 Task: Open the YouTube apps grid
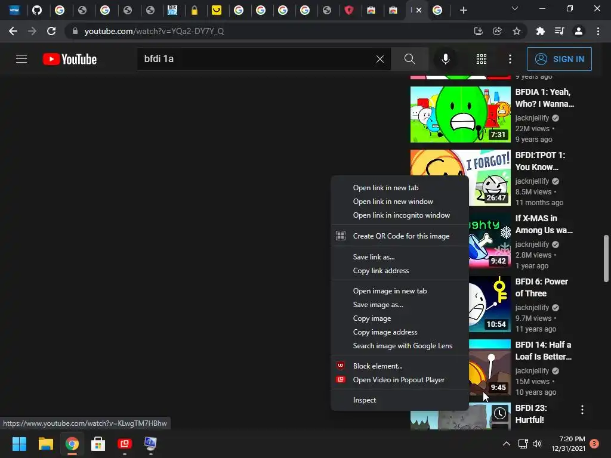click(x=482, y=59)
